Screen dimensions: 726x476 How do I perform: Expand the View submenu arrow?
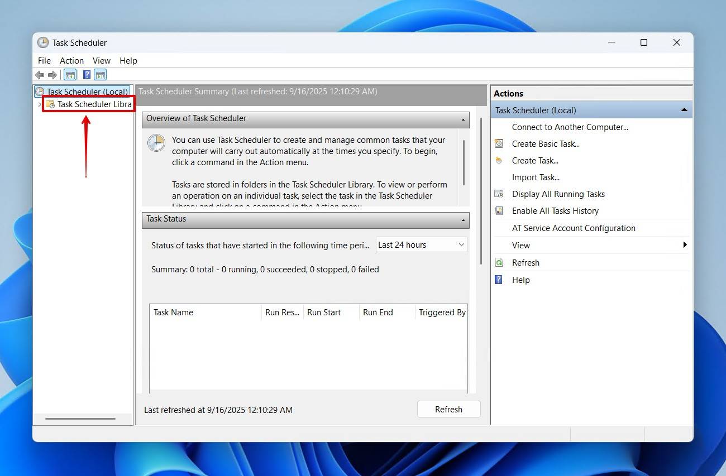685,245
